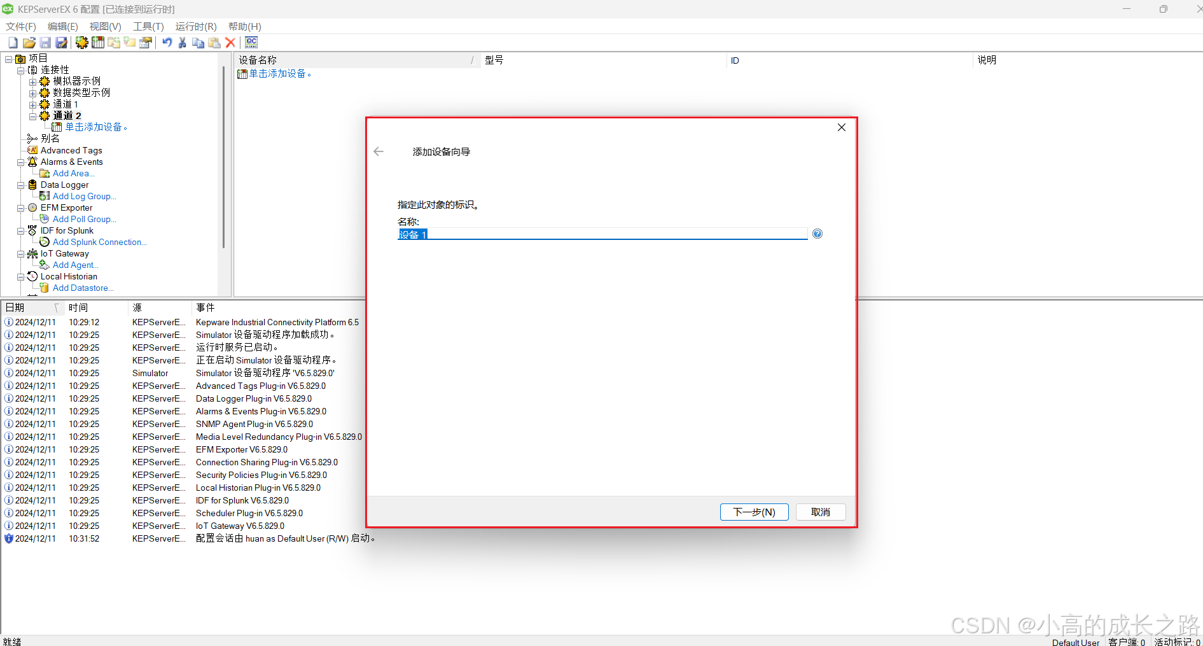Image resolution: width=1203 pixels, height=646 pixels.
Task: Go back with the wizard's arrow
Action: click(x=379, y=151)
